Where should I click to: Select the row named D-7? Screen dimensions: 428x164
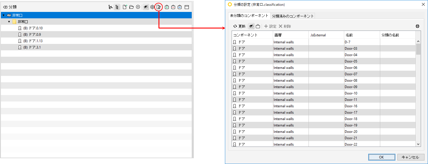[x=324, y=42]
